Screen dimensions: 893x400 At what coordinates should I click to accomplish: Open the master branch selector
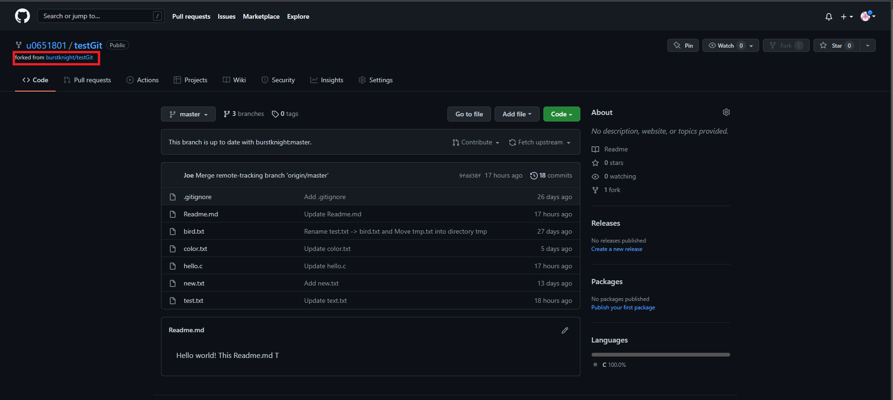[x=188, y=114]
